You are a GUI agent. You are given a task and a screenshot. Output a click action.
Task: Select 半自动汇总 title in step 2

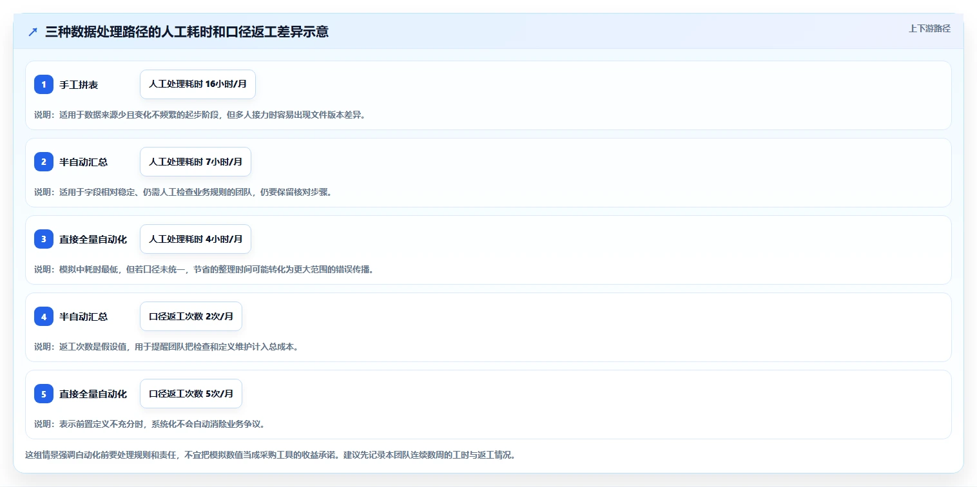click(84, 162)
